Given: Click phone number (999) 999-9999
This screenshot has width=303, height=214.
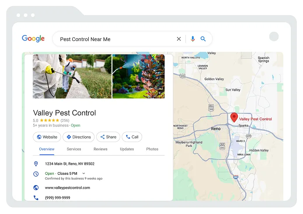Looking at the screenshot, I should point(58,197).
